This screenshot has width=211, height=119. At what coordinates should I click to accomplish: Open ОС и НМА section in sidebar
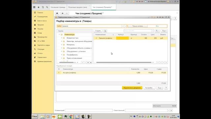41,41
